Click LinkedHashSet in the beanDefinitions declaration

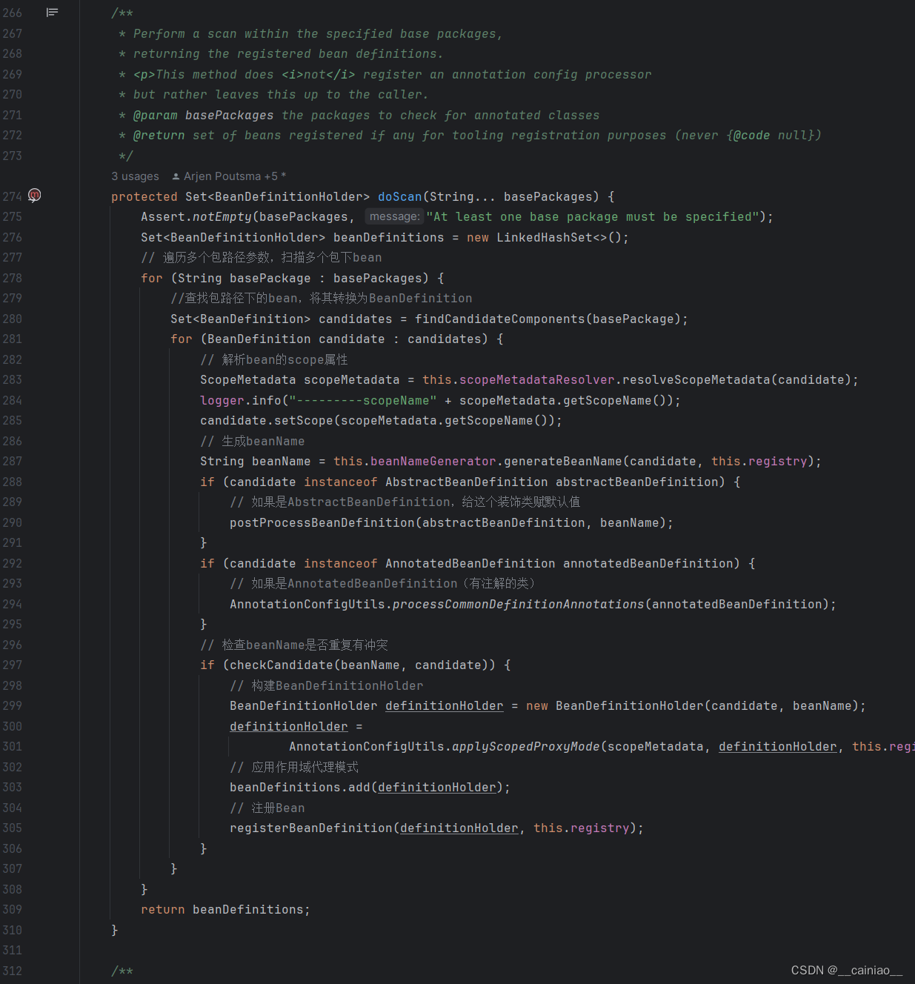point(545,237)
